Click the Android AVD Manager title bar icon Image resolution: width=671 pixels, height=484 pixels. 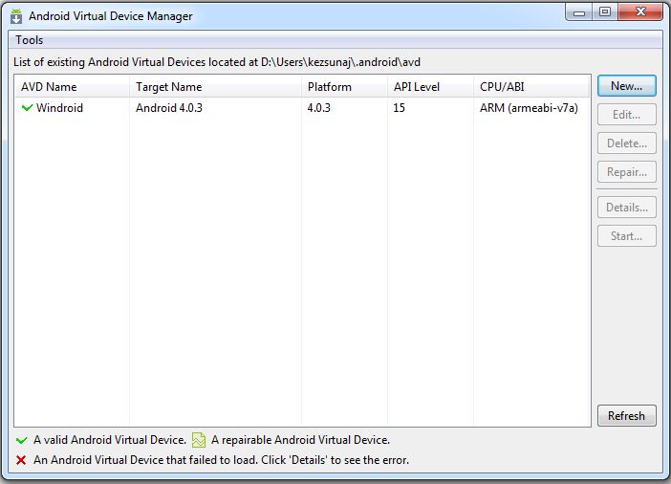pyautogui.click(x=16, y=16)
